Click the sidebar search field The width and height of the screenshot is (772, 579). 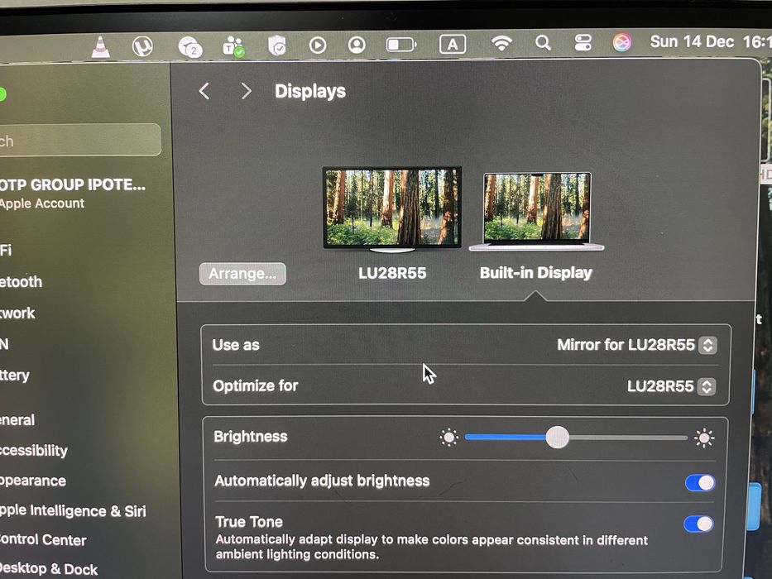(x=79, y=140)
